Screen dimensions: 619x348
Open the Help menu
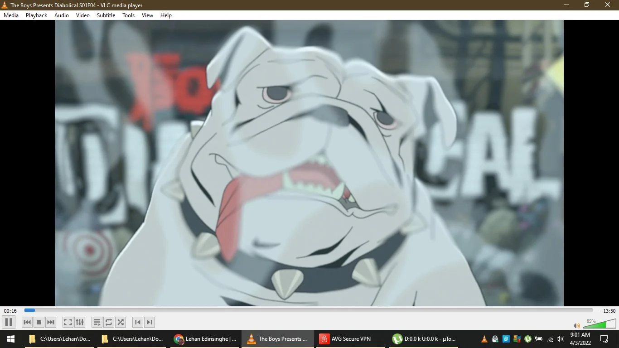pos(166,15)
